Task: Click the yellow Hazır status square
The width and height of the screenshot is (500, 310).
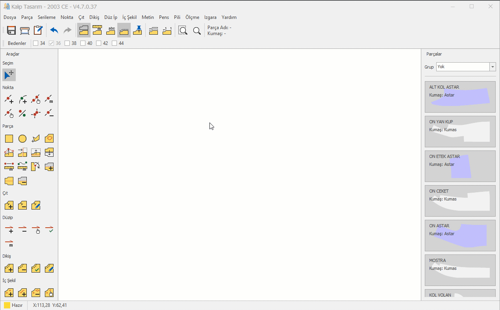Action: [7, 305]
